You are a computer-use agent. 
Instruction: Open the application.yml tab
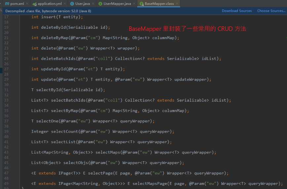(50, 4)
